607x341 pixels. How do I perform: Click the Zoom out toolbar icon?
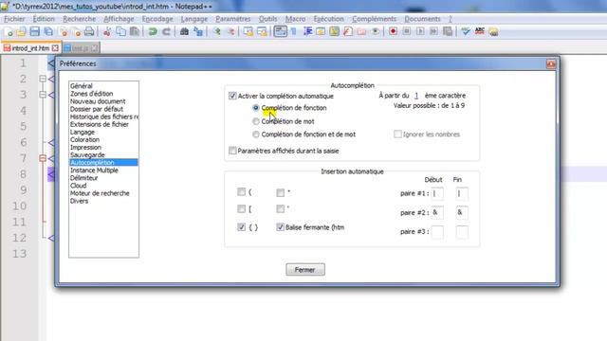click(x=230, y=31)
